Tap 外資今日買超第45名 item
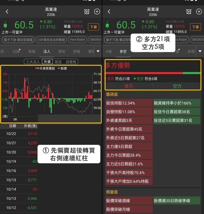The image size is (204, 214). tap(129, 129)
